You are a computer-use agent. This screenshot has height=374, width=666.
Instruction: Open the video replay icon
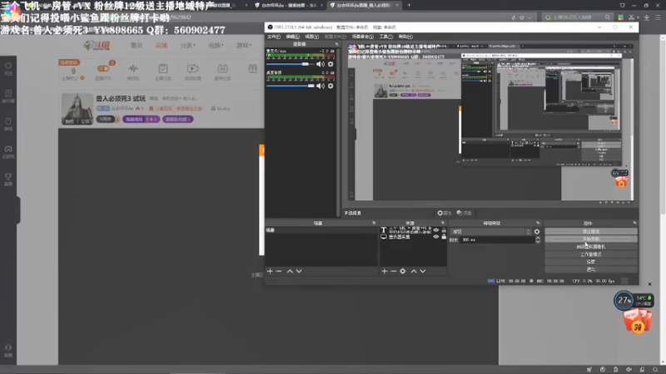[192, 69]
